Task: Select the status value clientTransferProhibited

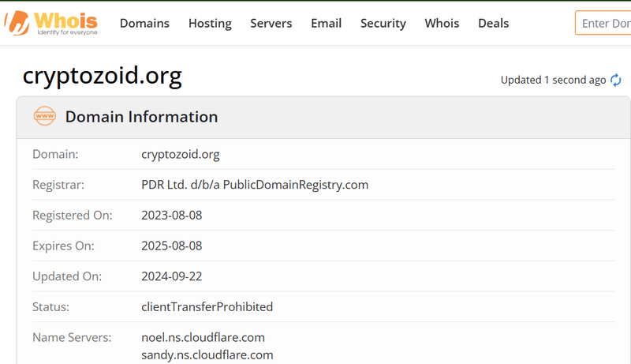Action: [207, 307]
